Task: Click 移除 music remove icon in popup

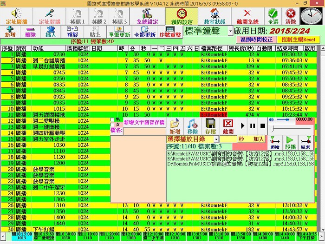Action: 192,126
